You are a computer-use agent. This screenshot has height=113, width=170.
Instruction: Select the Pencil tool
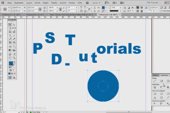[x=14, y=39]
